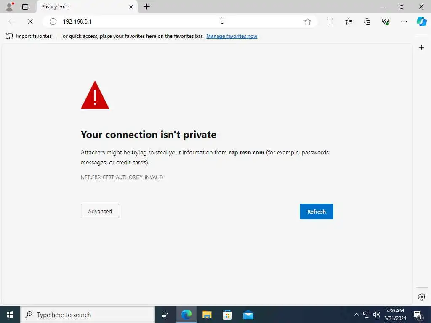Add this page to favorites star
The width and height of the screenshot is (431, 323).
click(x=308, y=21)
